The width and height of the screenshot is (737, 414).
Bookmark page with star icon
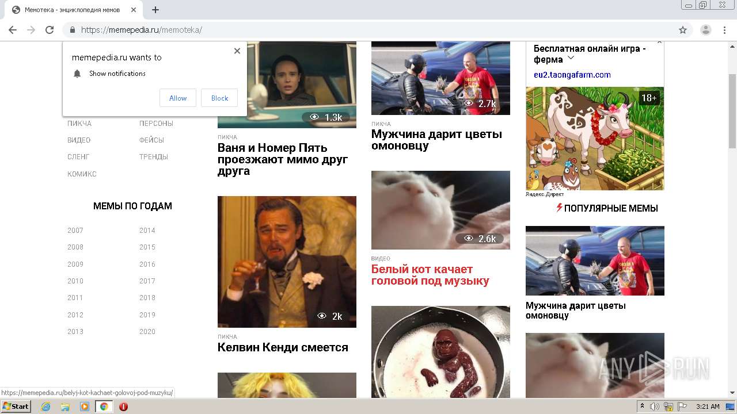(683, 30)
